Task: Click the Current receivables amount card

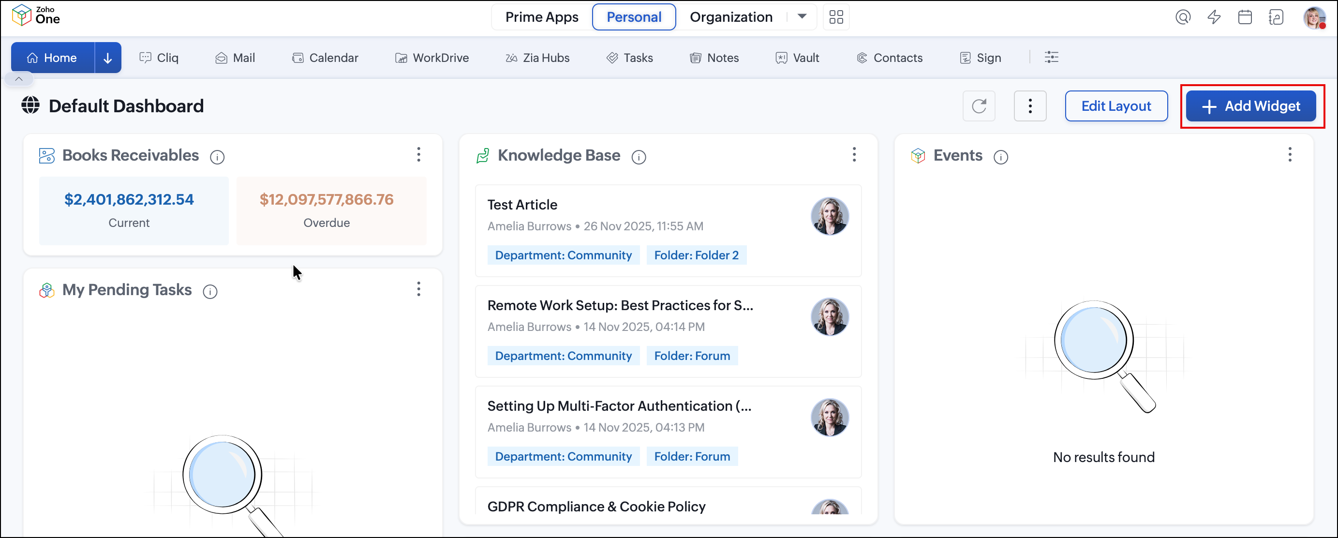Action: tap(134, 210)
